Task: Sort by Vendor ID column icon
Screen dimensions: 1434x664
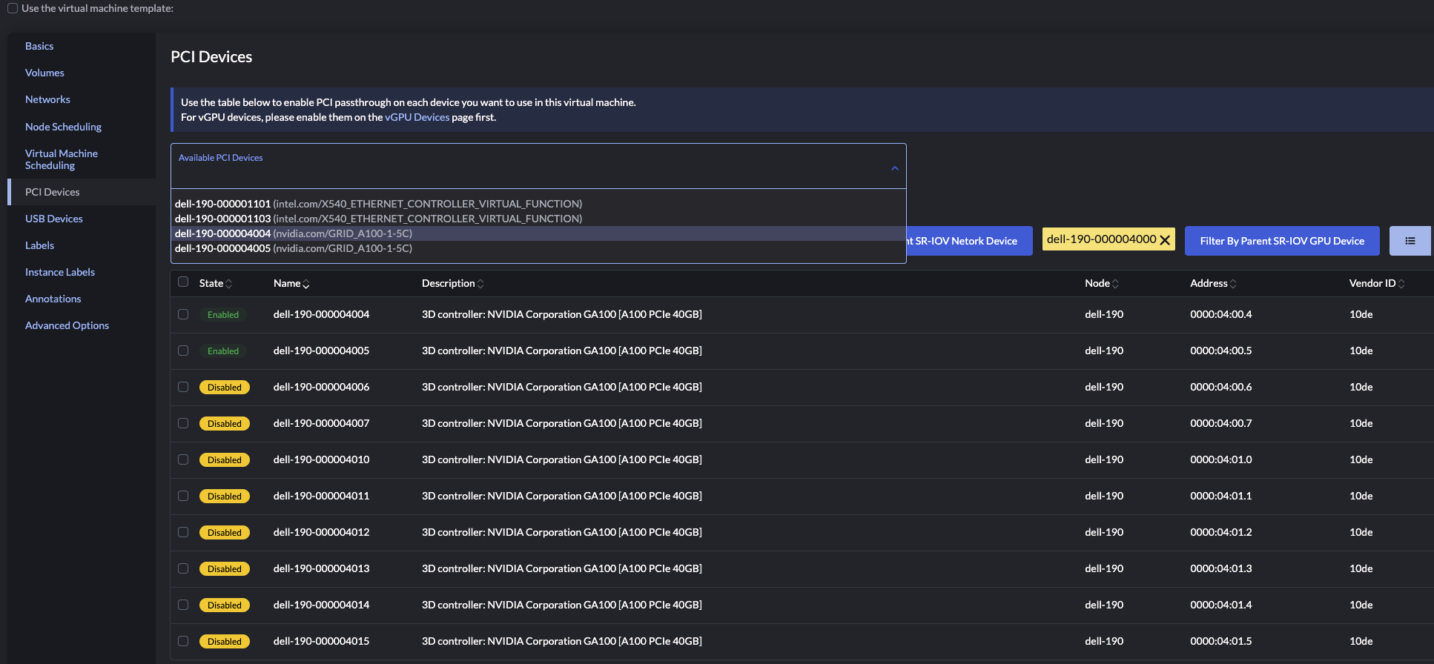Action: pyautogui.click(x=1401, y=284)
